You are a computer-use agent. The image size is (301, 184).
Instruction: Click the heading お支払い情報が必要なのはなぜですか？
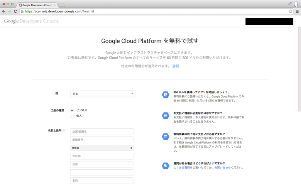coord(198,113)
